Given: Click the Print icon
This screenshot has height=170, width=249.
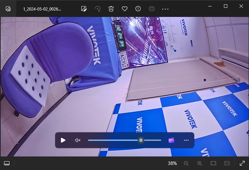Looking at the screenshot, I should coord(152,9).
